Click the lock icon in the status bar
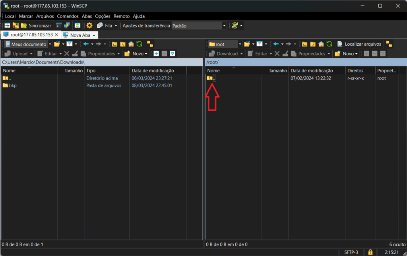 [x=370, y=252]
